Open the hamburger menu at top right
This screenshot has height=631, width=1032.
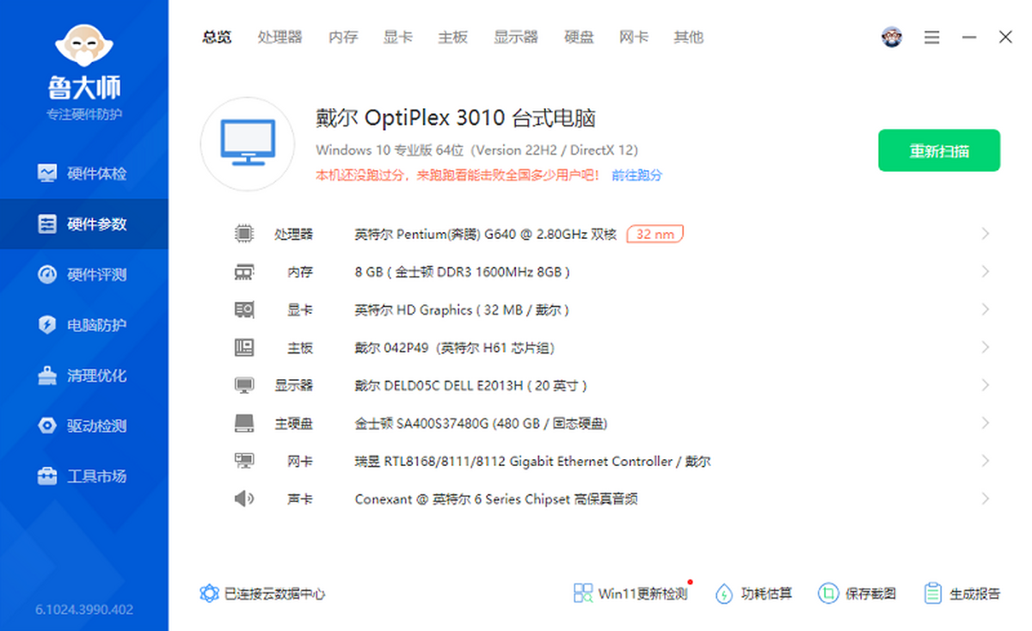931,37
